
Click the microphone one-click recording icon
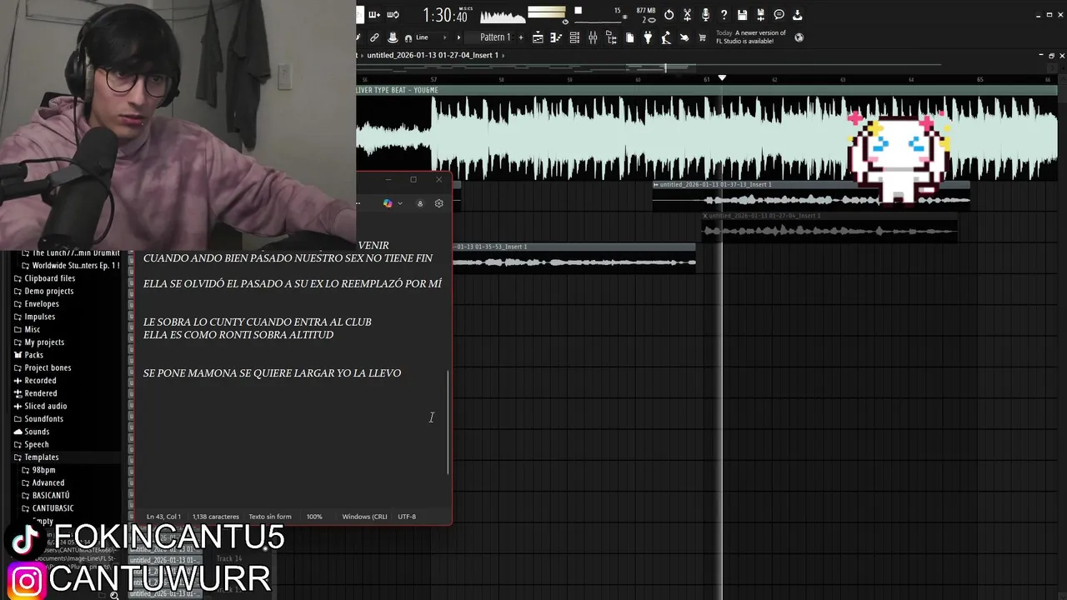coord(705,15)
